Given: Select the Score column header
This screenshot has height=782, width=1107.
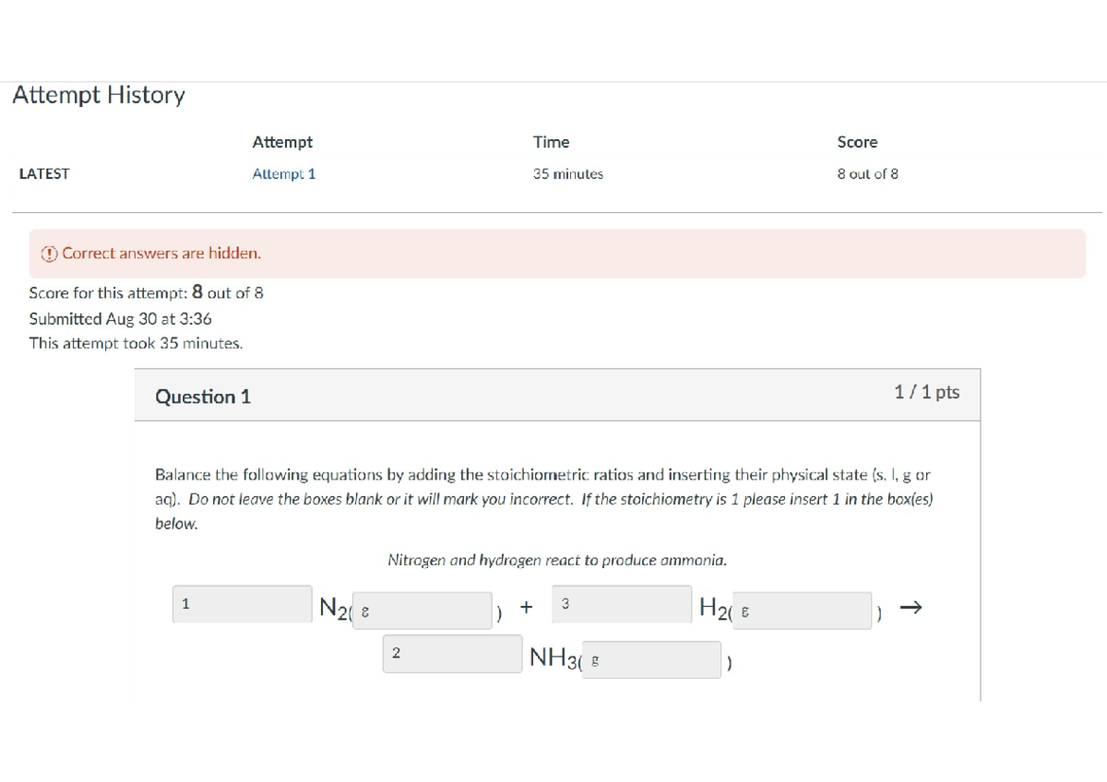Looking at the screenshot, I should coord(856,142).
